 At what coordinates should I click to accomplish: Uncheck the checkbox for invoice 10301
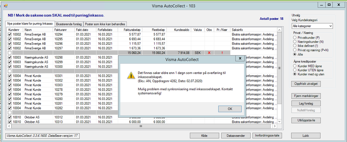point(9,76)
